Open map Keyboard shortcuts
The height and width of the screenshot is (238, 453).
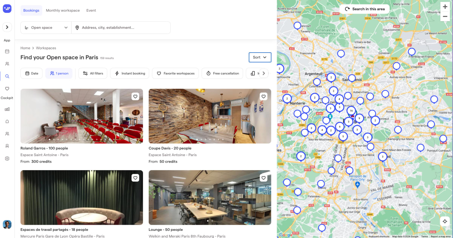click(379, 236)
